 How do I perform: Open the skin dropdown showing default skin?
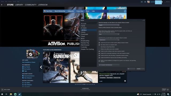(109, 40)
